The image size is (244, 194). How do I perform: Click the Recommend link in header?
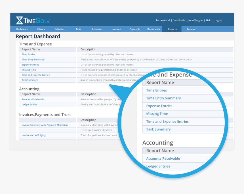(x=163, y=20)
